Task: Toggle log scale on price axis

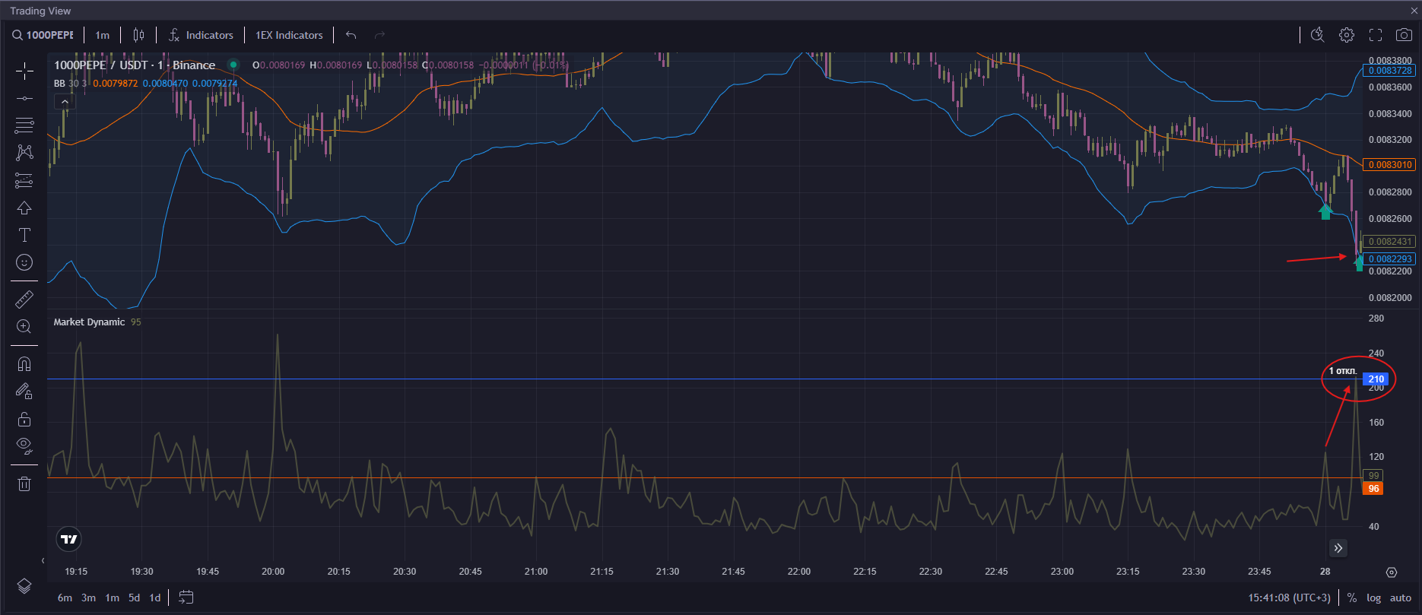Action: (x=1373, y=598)
